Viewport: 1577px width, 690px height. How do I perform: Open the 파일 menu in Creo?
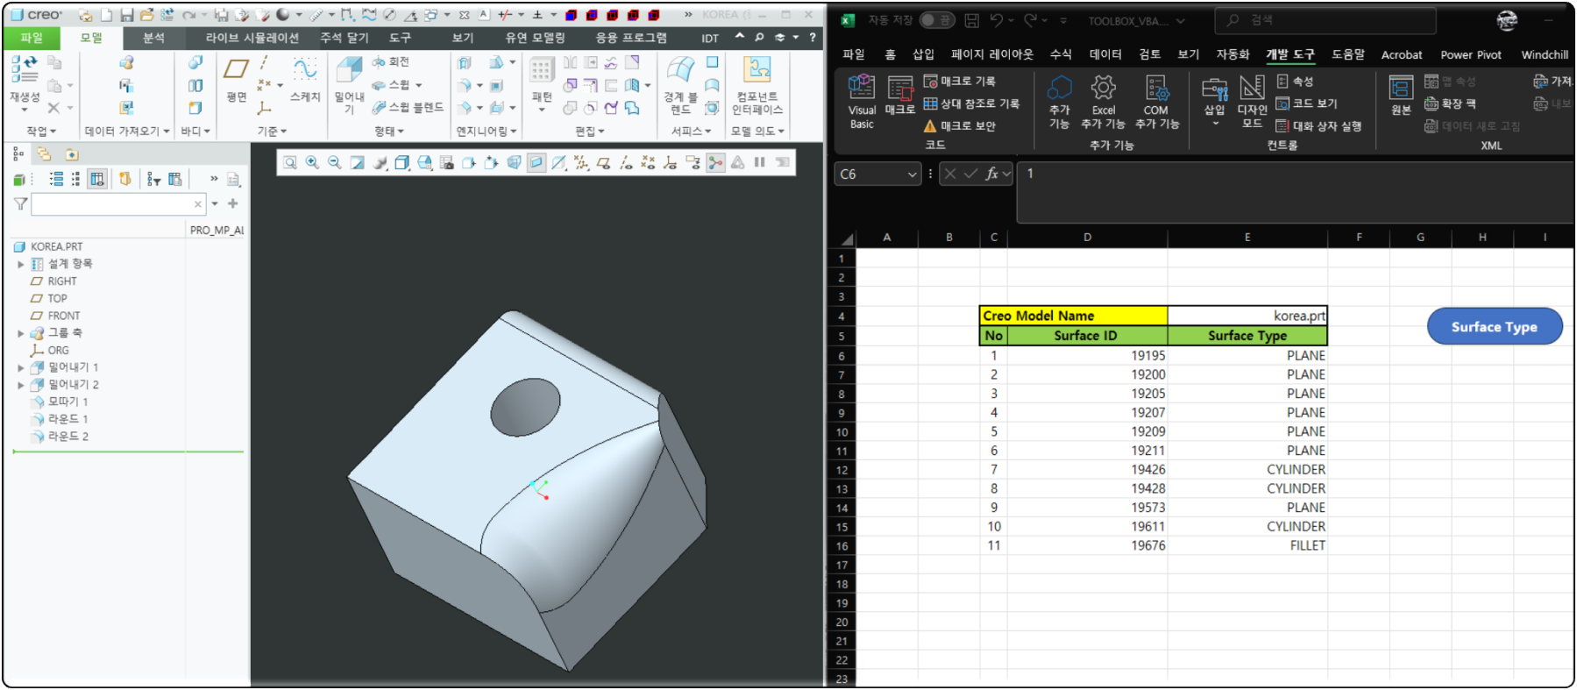point(32,38)
